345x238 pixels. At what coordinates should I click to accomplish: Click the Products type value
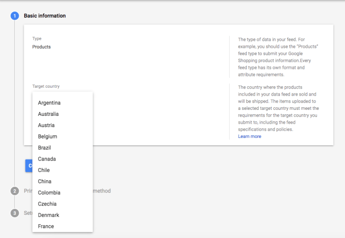click(x=41, y=47)
